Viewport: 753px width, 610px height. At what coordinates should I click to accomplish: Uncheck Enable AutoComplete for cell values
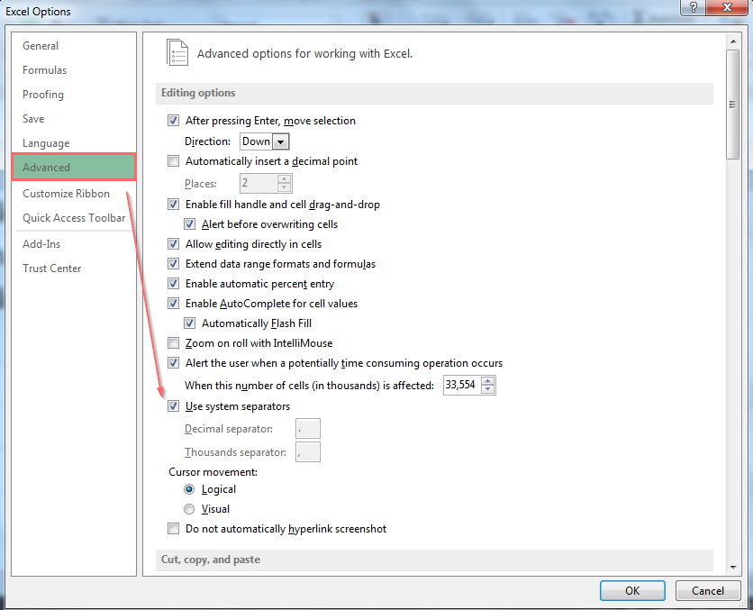[x=174, y=304]
